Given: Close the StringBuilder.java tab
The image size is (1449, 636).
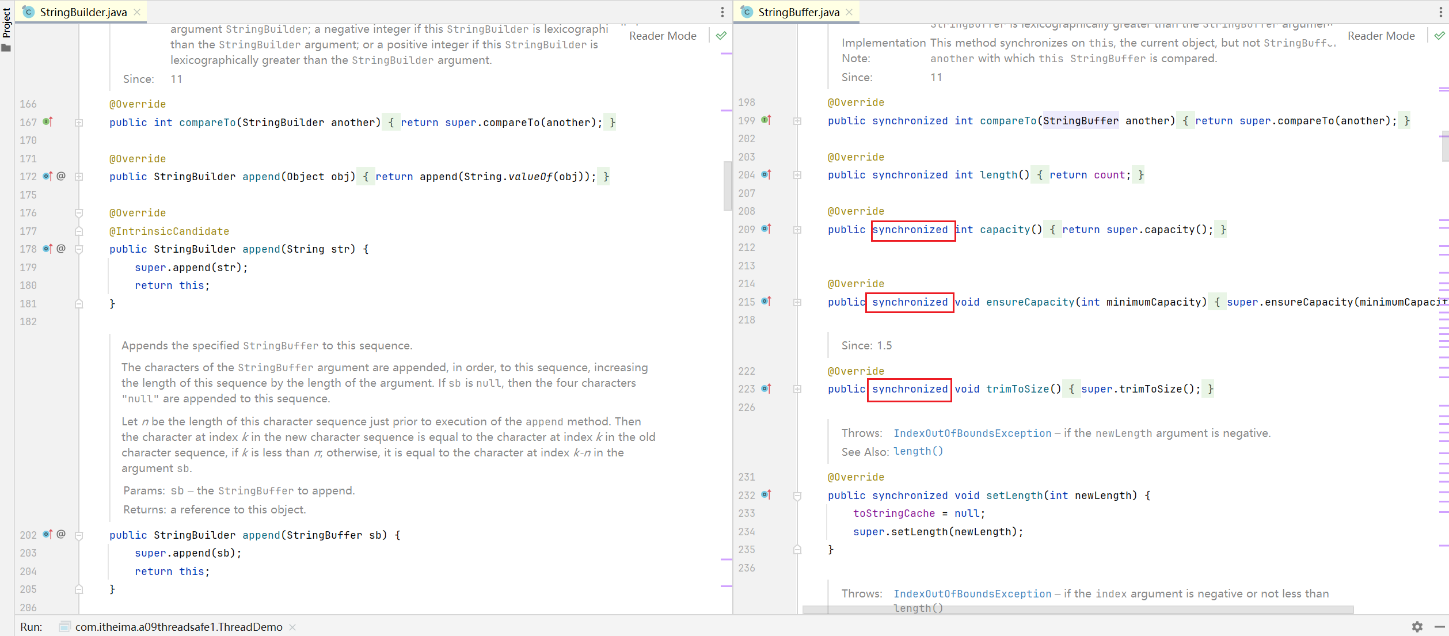Looking at the screenshot, I should pos(137,12).
